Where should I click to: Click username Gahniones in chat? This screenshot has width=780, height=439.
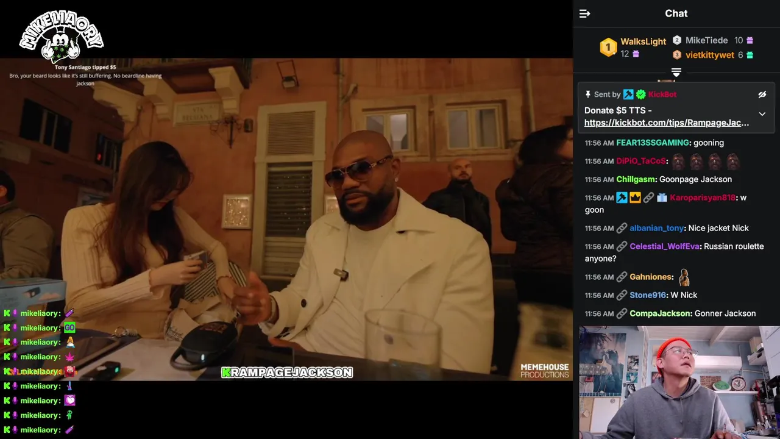point(650,277)
